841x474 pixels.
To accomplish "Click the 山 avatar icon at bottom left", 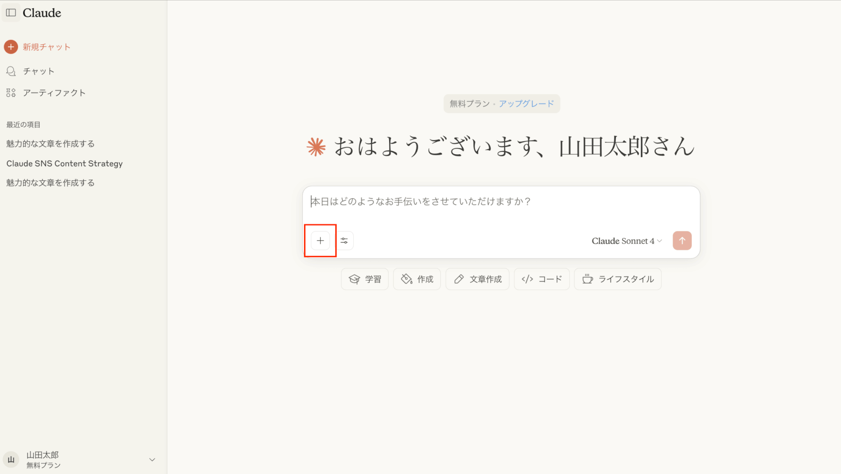I will (x=11, y=460).
